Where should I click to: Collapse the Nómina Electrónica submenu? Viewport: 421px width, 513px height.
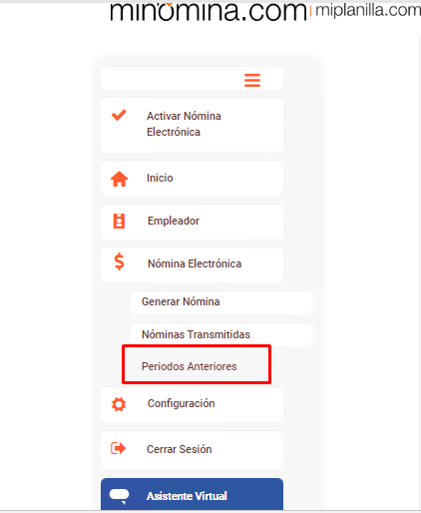pos(193,264)
